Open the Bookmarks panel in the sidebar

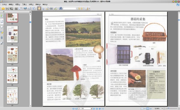[x=2, y=16]
